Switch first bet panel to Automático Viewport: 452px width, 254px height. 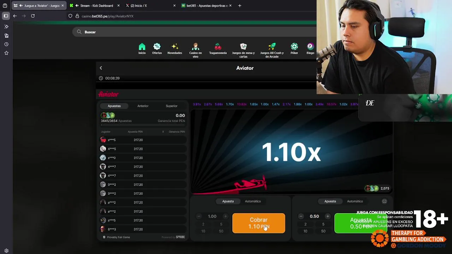[x=253, y=201]
